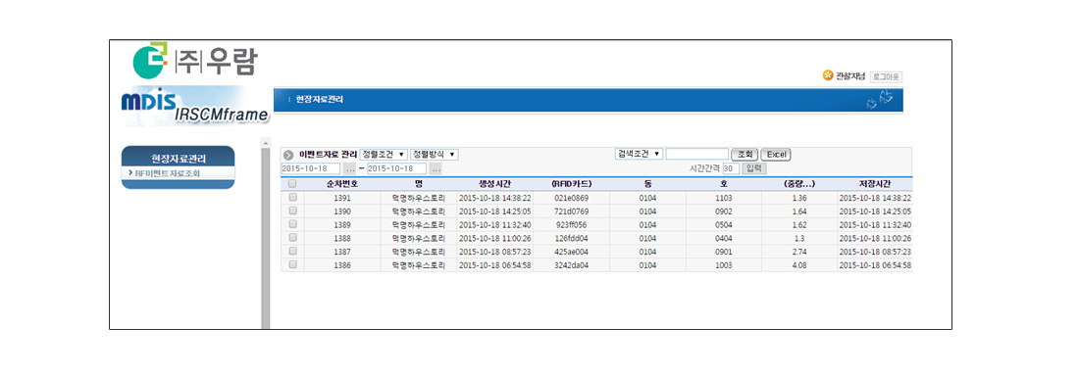Click unit number 1103
1079x375 pixels.
tap(724, 198)
